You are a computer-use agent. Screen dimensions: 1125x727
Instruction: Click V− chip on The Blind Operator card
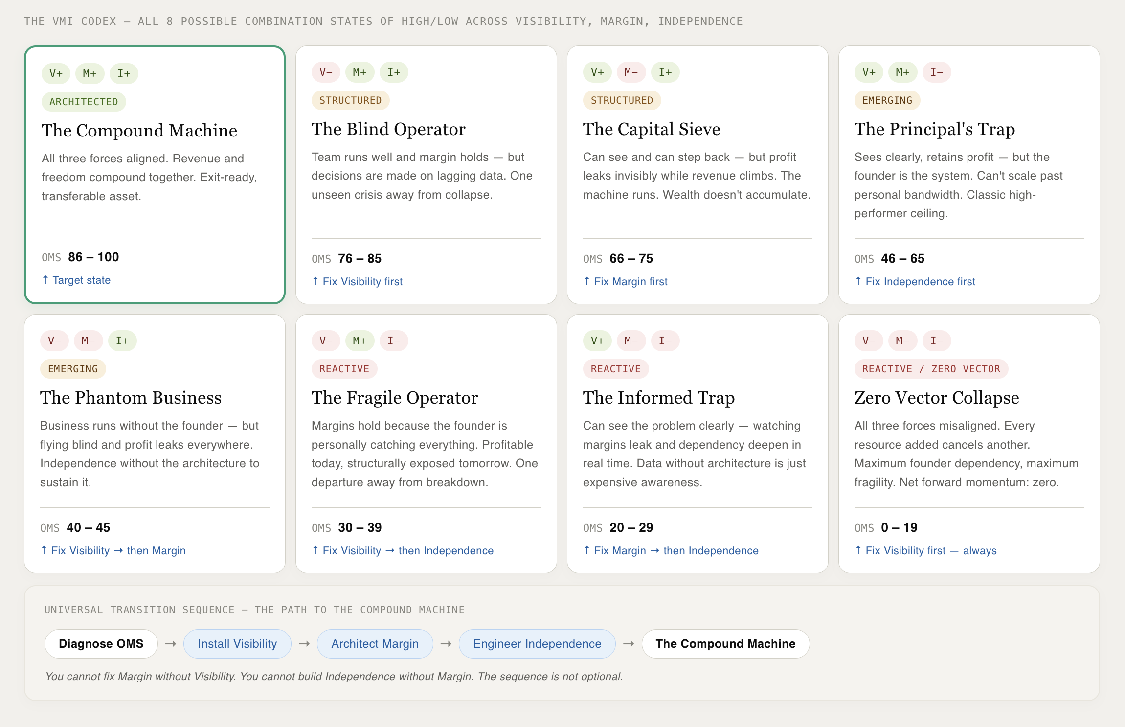[x=326, y=72]
